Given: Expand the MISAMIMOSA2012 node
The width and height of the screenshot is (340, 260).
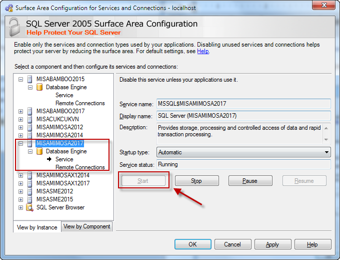Looking at the screenshot, I should coord(20,128).
